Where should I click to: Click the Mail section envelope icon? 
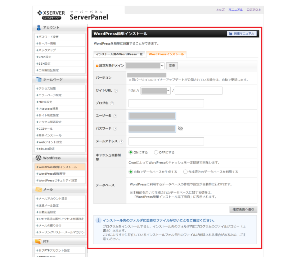coord(39,189)
